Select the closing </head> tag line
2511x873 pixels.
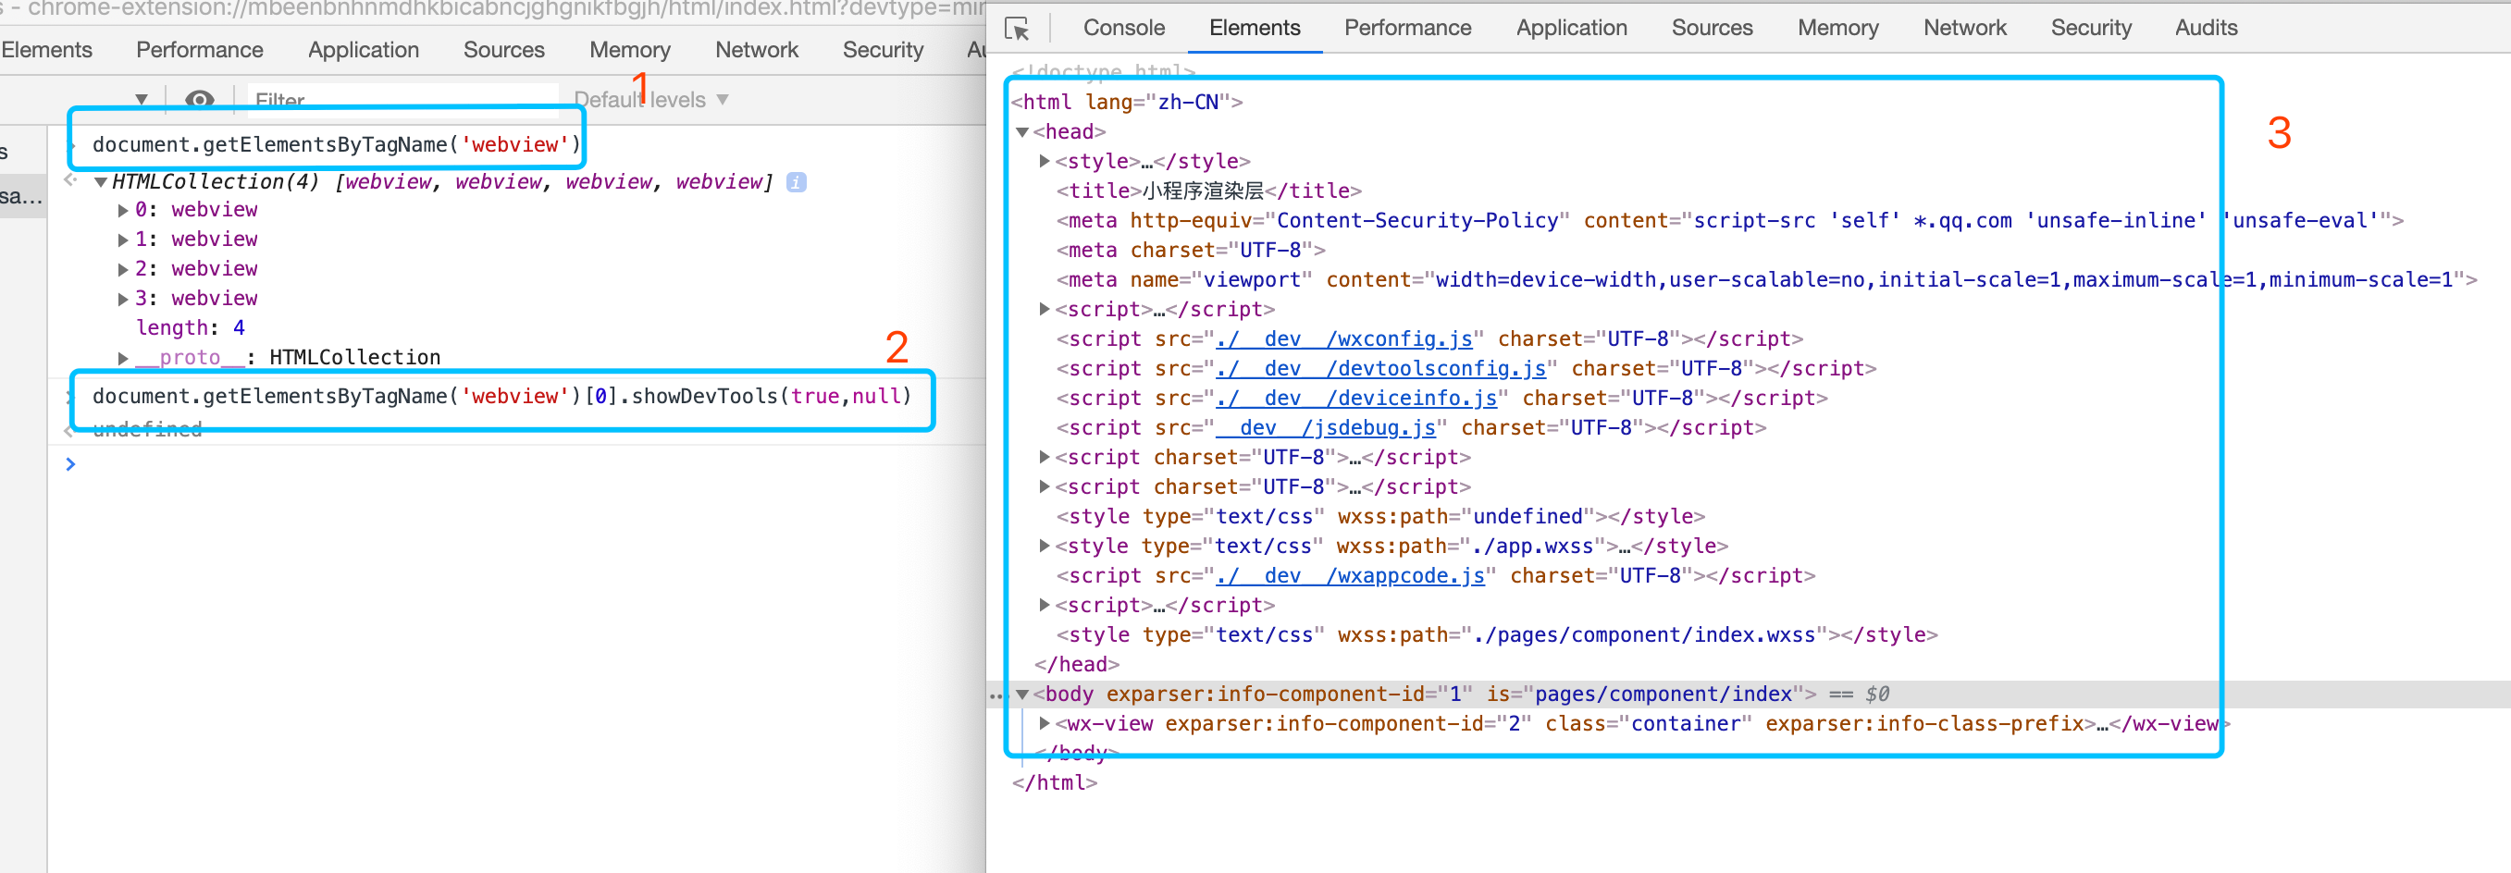tap(1077, 665)
